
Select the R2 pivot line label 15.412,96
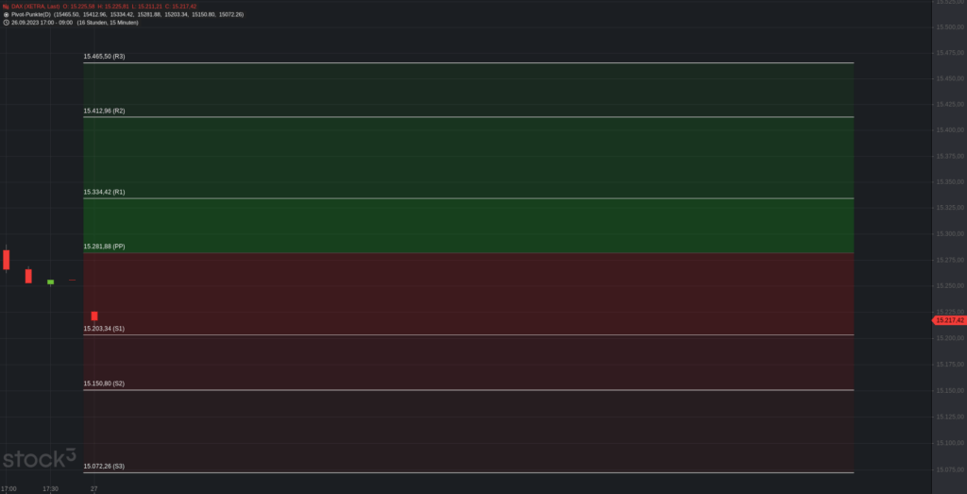point(104,111)
